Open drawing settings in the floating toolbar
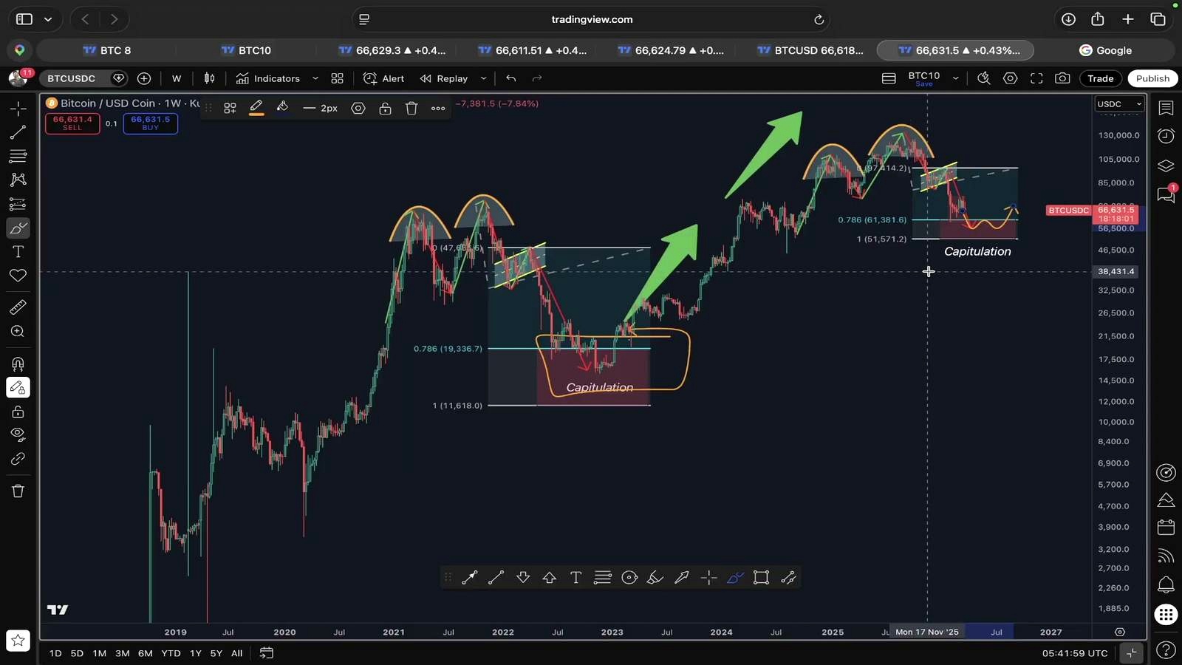Image resolution: width=1182 pixels, height=665 pixels. 358,108
